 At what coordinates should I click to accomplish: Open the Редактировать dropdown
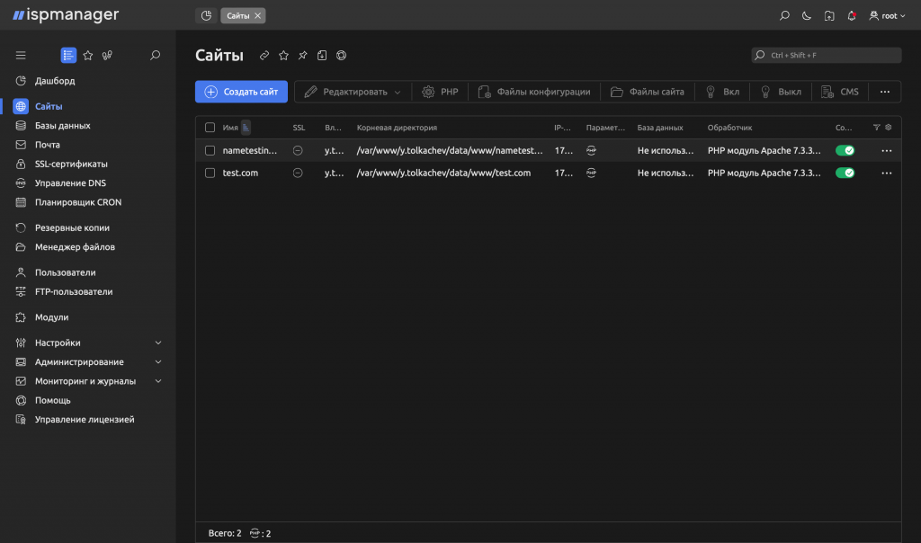(x=353, y=92)
